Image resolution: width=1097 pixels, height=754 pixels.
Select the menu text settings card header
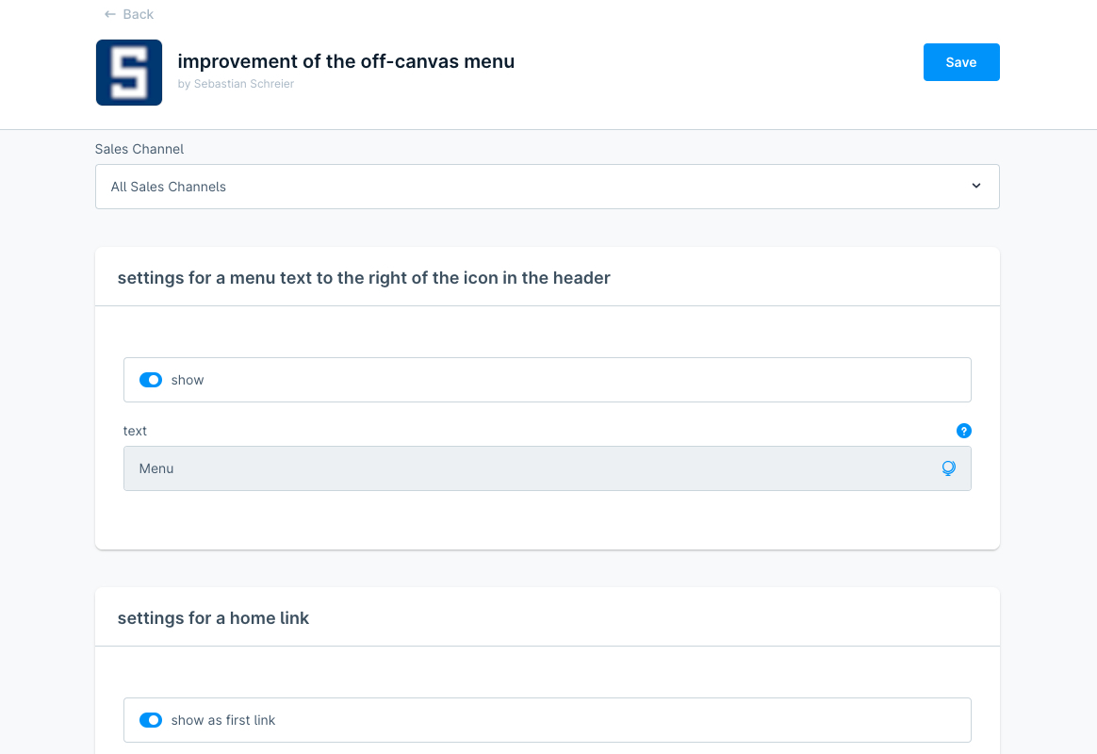coord(364,278)
